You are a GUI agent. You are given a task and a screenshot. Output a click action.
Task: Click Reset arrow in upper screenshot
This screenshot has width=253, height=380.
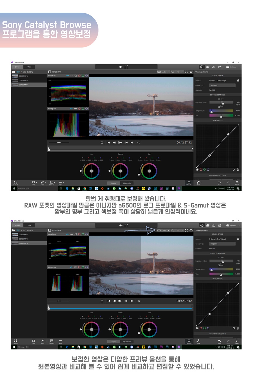point(237,183)
